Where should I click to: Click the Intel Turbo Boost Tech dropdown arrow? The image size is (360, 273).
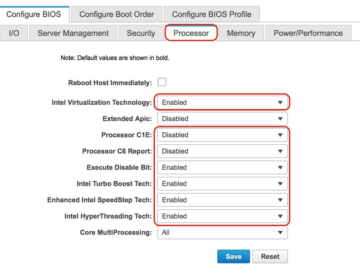[280, 184]
